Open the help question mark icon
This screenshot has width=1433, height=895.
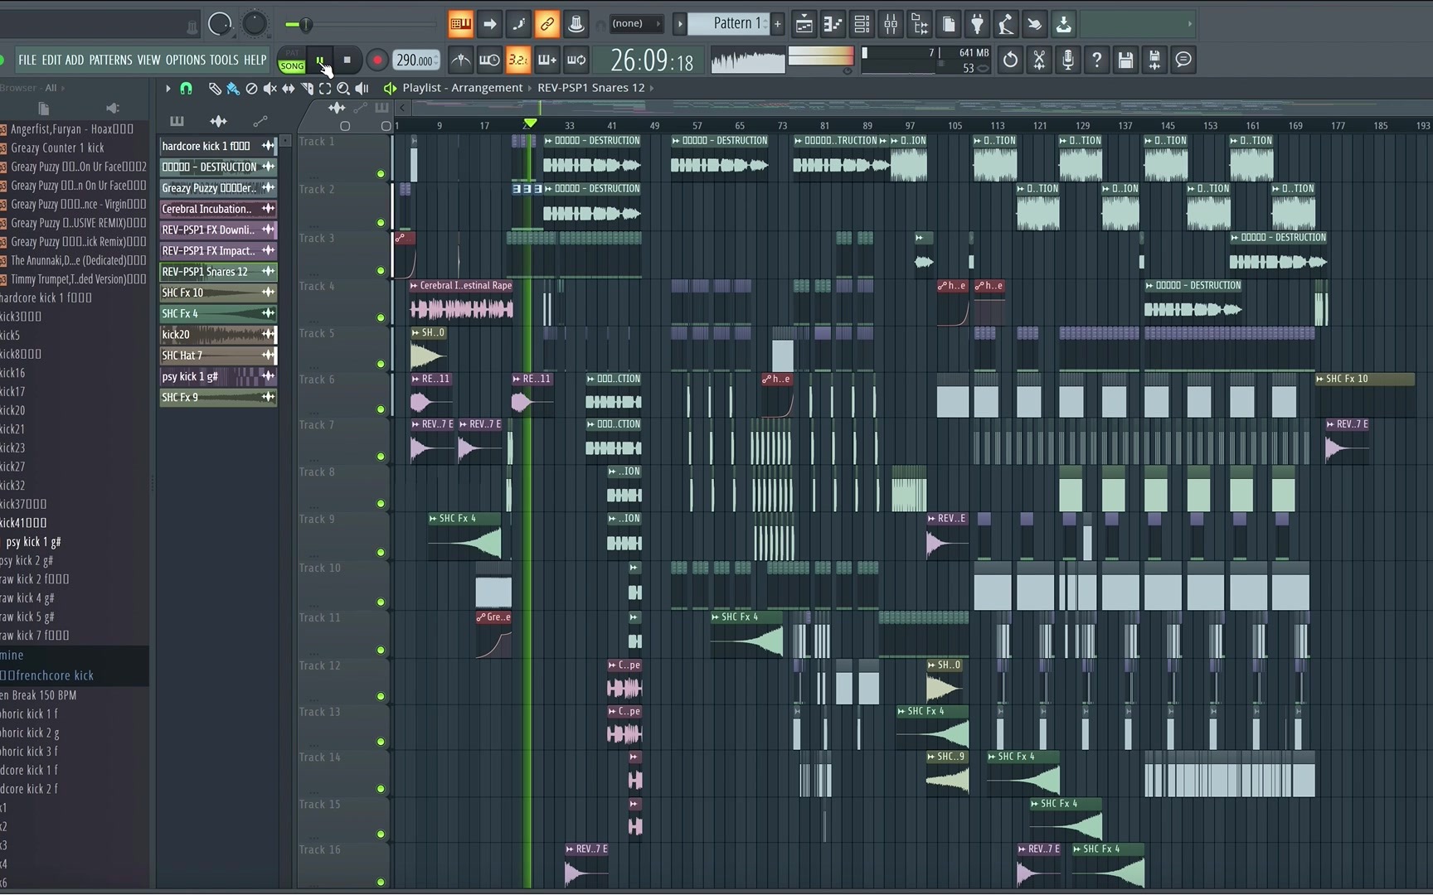click(x=1097, y=60)
